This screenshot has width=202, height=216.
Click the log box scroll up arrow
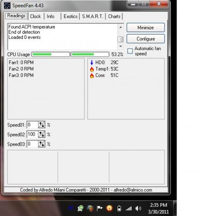(x=120, y=27)
